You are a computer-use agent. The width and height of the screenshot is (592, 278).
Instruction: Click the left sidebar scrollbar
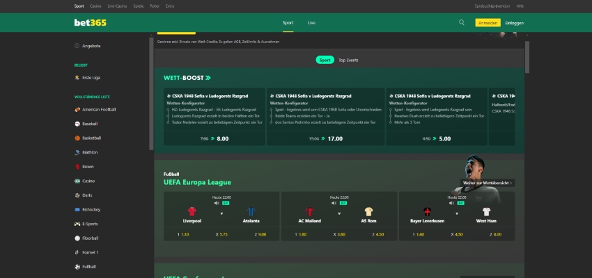pos(151,93)
